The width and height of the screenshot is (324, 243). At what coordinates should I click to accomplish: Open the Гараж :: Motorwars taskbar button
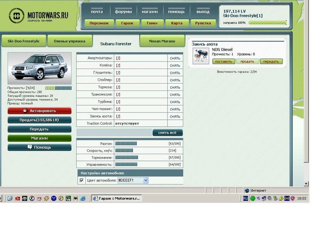coord(117,198)
